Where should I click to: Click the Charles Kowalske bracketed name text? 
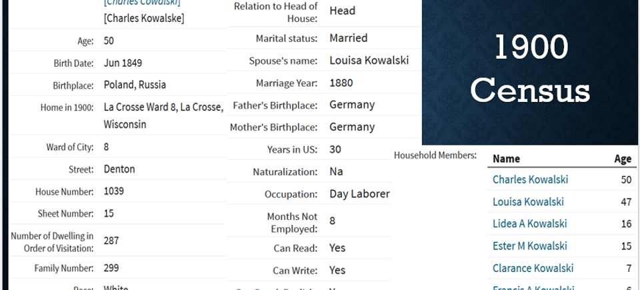(x=144, y=19)
